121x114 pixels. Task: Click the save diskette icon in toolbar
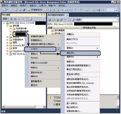[20, 10]
